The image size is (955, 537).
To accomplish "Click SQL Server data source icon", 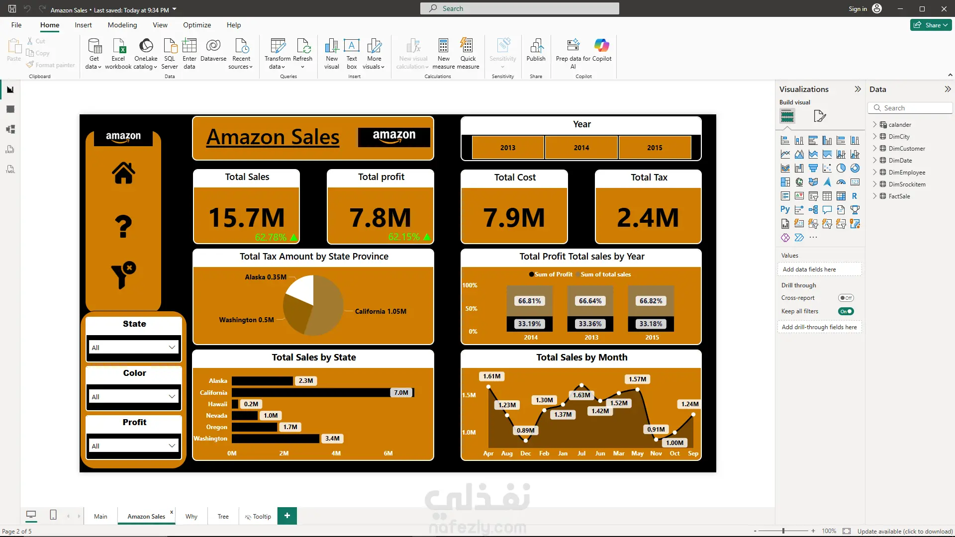I will pos(170,54).
